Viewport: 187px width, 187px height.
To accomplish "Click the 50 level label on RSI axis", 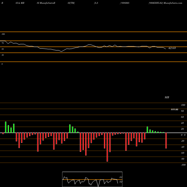I will coord(3,49).
